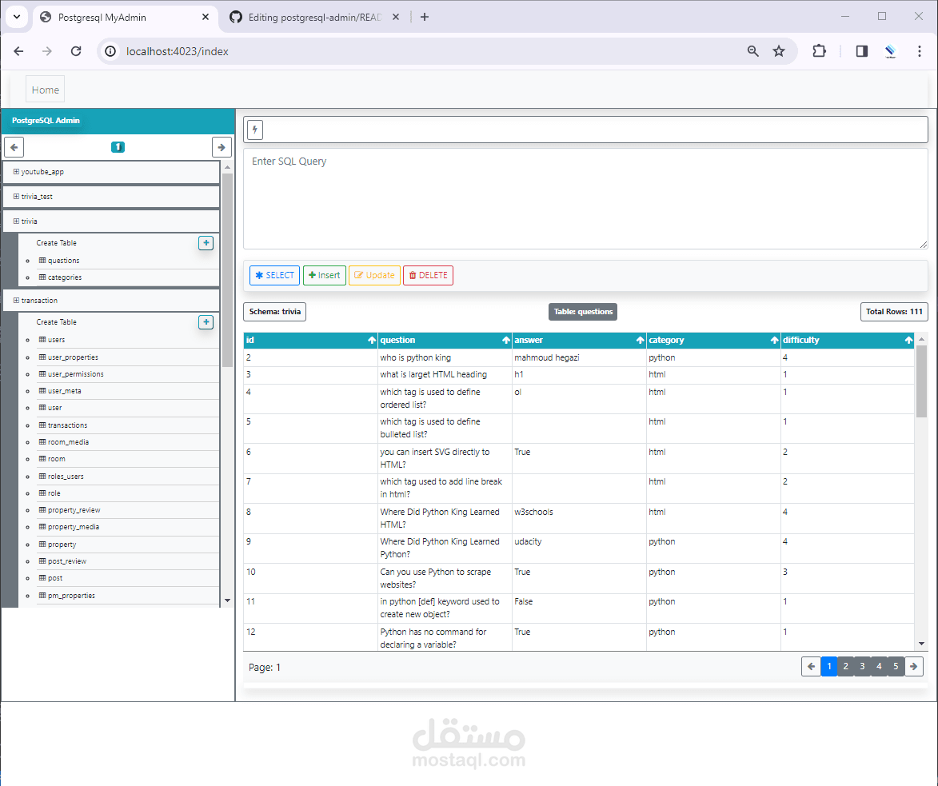Close the Postgresql MyAdmin tab
Viewport: 938px width, 786px height.
[206, 18]
